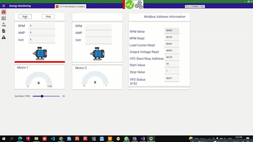Open Google Chrome from taskbar
Image resolution: width=253 pixels, height=142 pixels.
coord(61,139)
